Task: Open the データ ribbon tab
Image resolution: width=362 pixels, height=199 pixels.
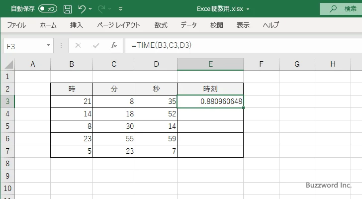Action: point(188,25)
